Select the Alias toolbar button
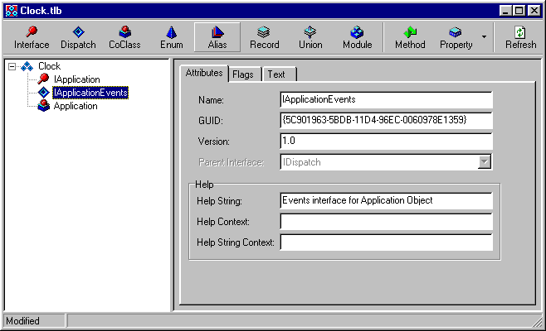Screen dimensions: 546x331 pos(217,37)
